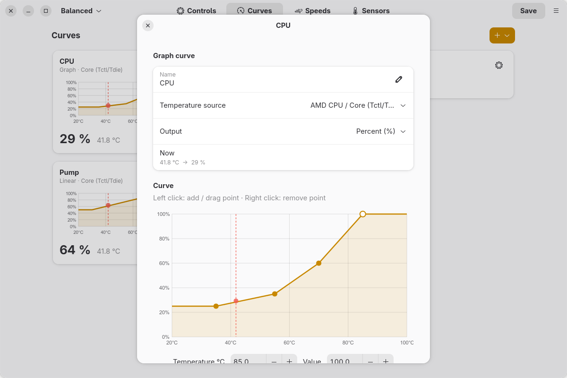Switch to the Sensors tab
The image size is (567, 378).
(x=371, y=11)
